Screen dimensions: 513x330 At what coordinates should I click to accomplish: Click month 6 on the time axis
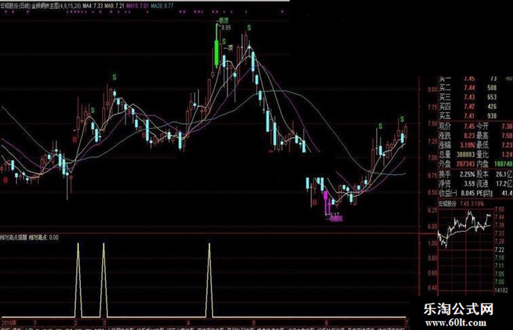point(326,323)
